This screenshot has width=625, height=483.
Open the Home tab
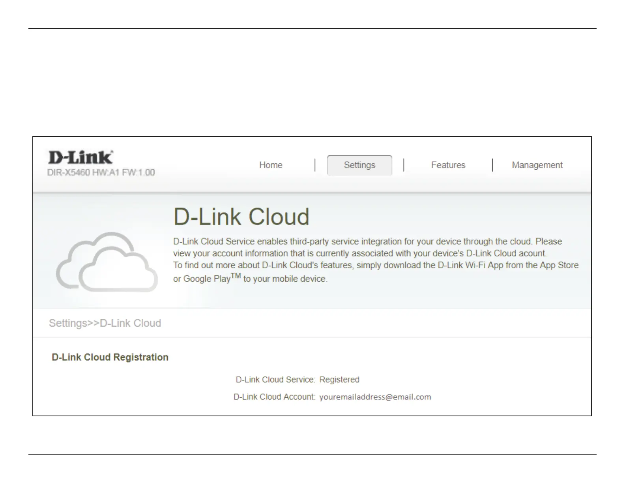click(271, 165)
